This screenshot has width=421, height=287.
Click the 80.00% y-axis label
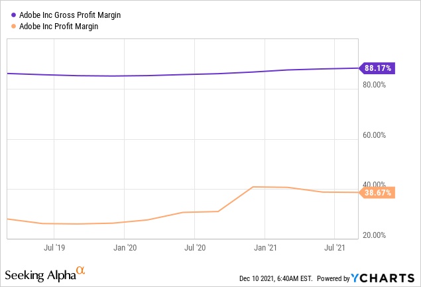coord(375,85)
